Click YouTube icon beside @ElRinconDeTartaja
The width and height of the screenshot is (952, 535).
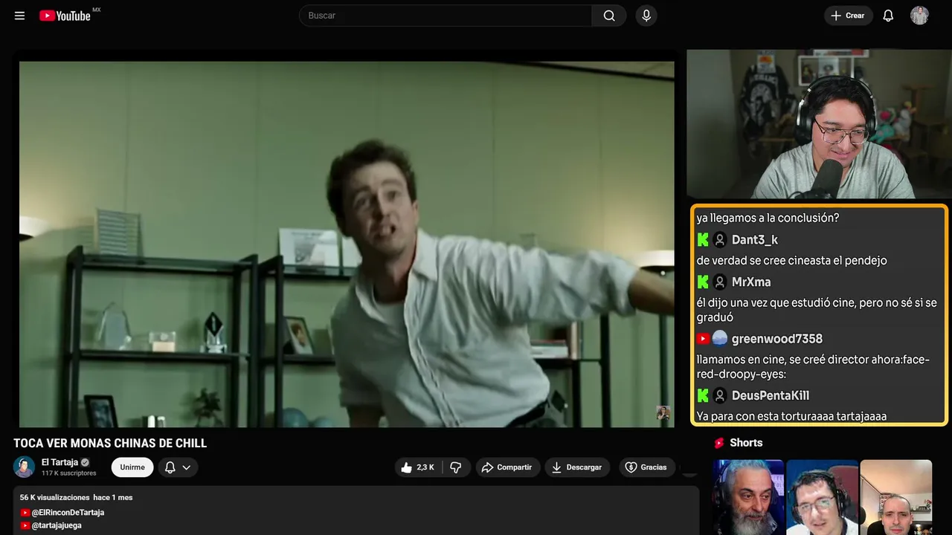(25, 513)
